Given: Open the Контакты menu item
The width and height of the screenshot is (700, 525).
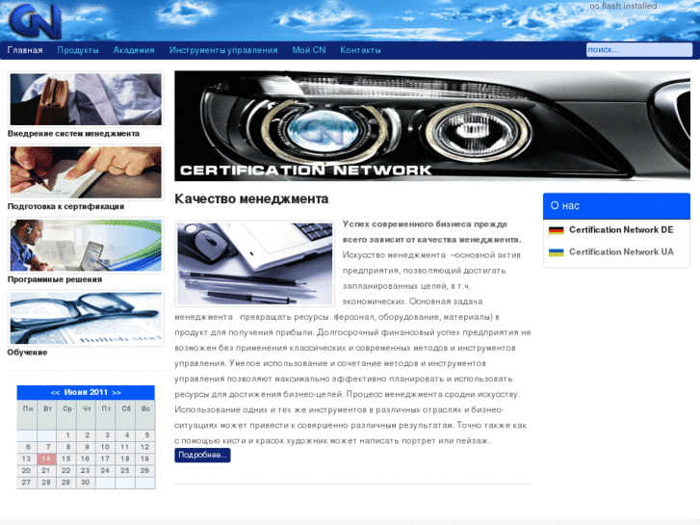Looking at the screenshot, I should [x=360, y=50].
